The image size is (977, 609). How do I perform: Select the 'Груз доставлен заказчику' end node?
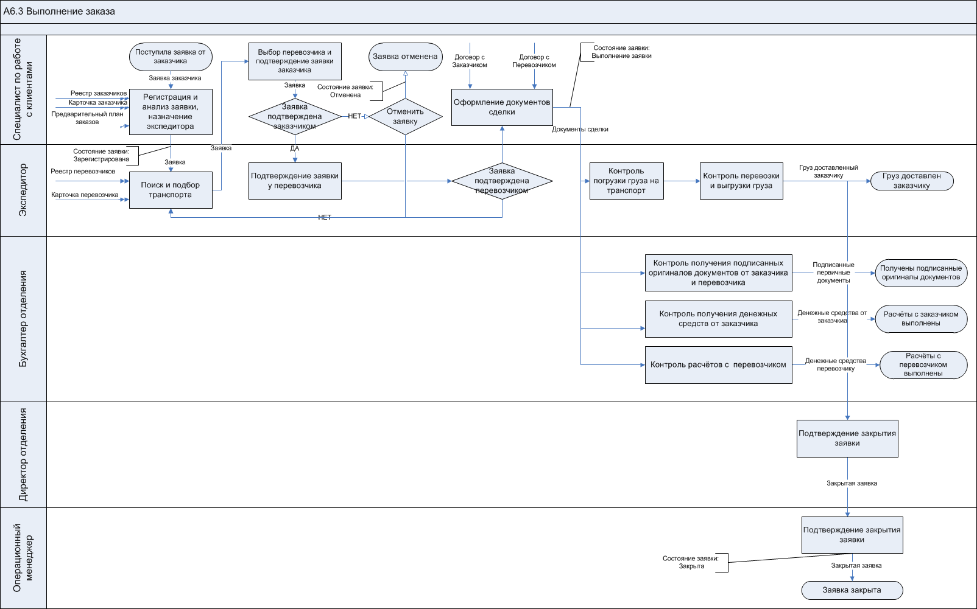coord(912,181)
